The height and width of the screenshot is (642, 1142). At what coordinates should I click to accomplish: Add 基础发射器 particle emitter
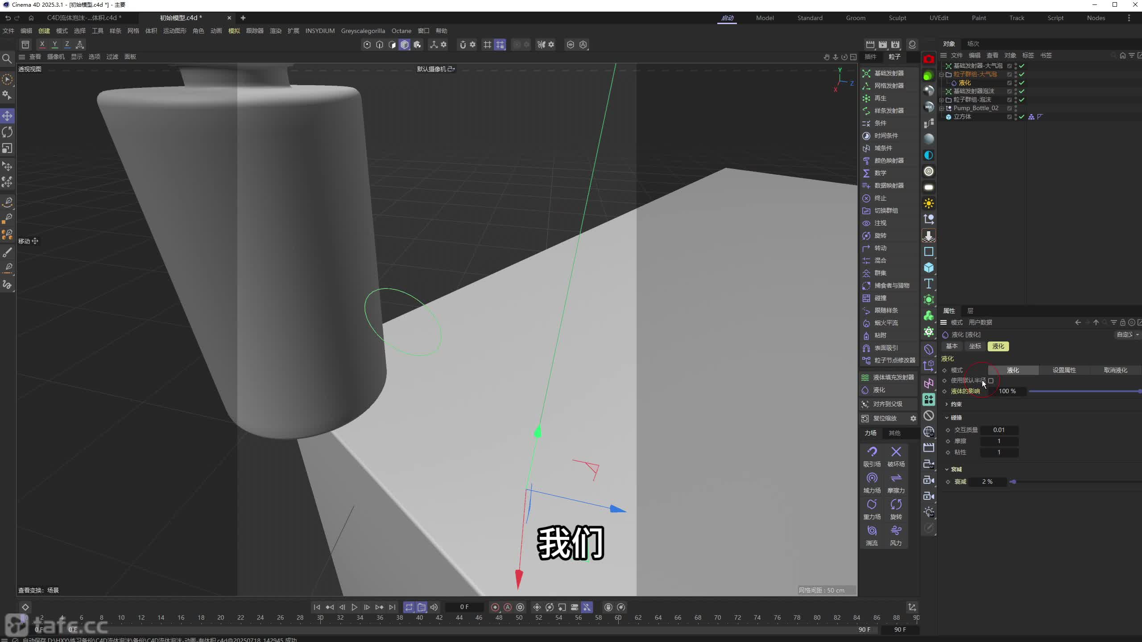888,73
